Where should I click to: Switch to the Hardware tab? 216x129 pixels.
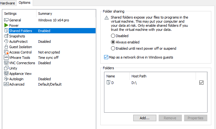click(x=8, y=3)
